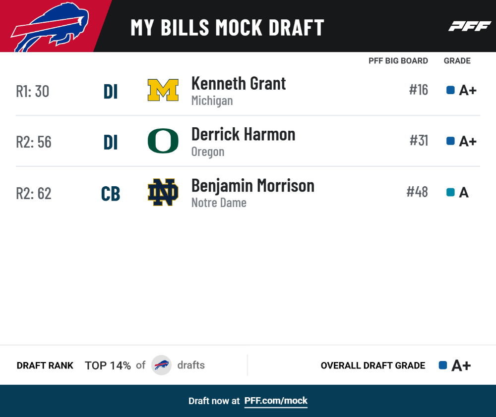
Task: Select the Oregon O logo
Action: point(163,141)
